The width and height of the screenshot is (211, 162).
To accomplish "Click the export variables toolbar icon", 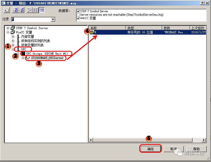I will tap(21, 10).
